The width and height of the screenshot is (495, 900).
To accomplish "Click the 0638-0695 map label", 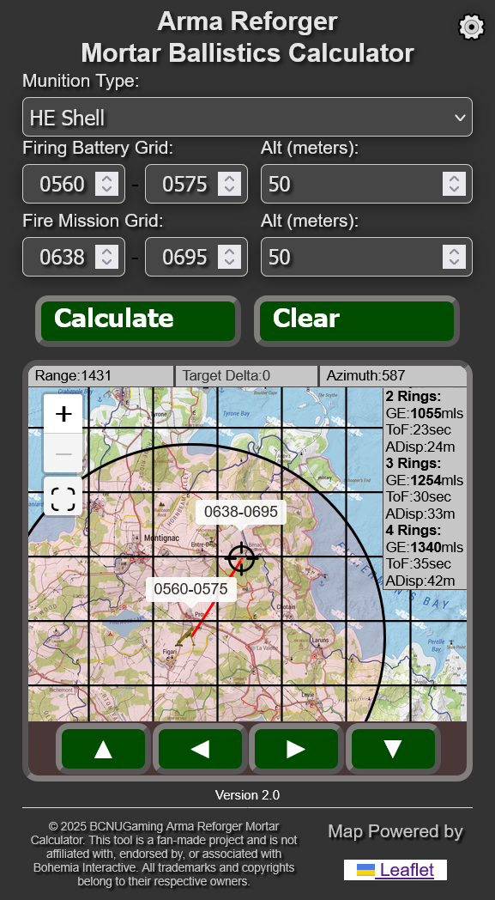I will (241, 512).
